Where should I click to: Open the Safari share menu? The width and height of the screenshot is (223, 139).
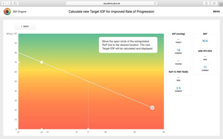(206, 3)
